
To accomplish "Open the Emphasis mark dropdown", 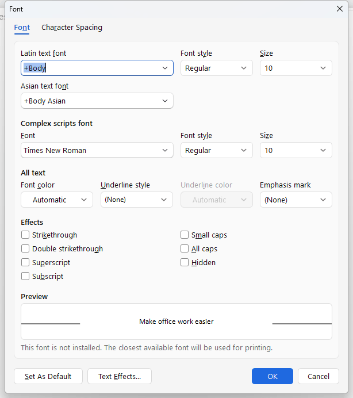I will click(x=296, y=200).
